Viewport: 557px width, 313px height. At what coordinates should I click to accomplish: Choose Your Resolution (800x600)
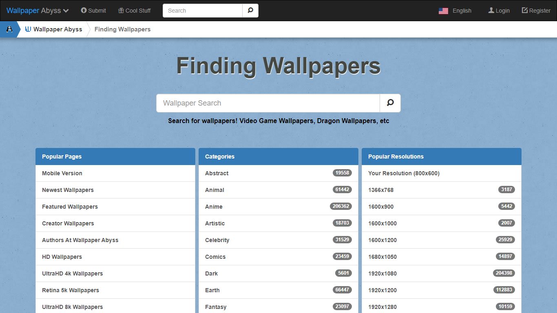click(442, 173)
